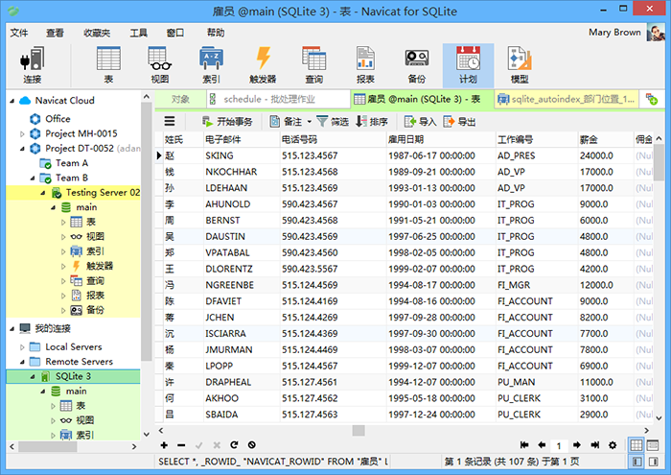
Task: Click the 薪金 column header
Action: point(605,139)
